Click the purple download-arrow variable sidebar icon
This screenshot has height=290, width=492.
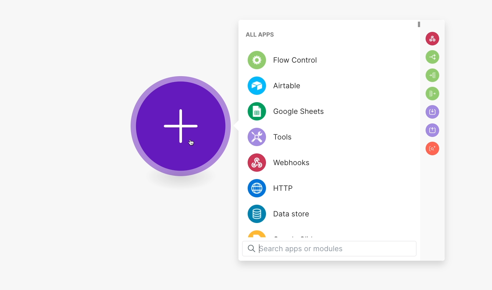pos(432,112)
